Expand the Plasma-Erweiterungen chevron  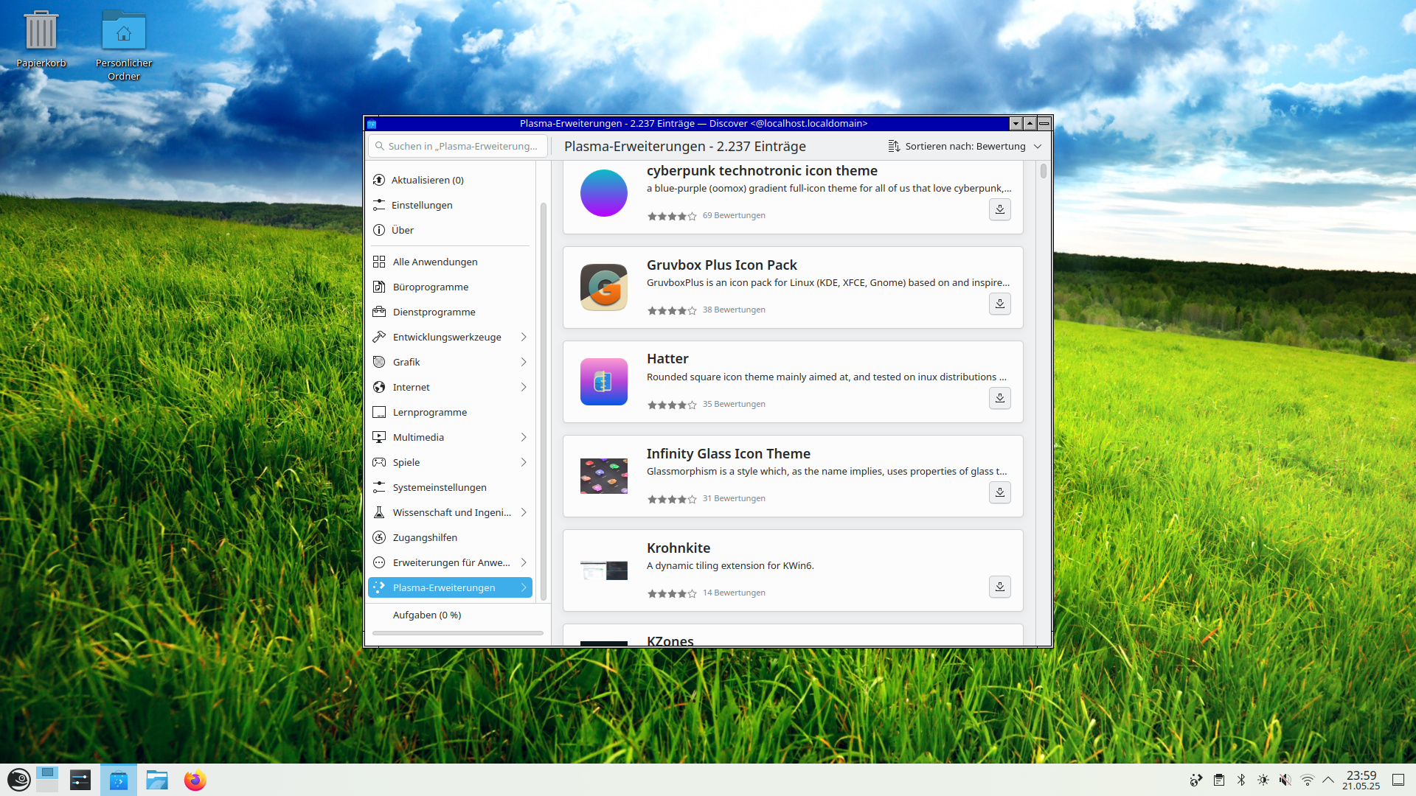524,587
